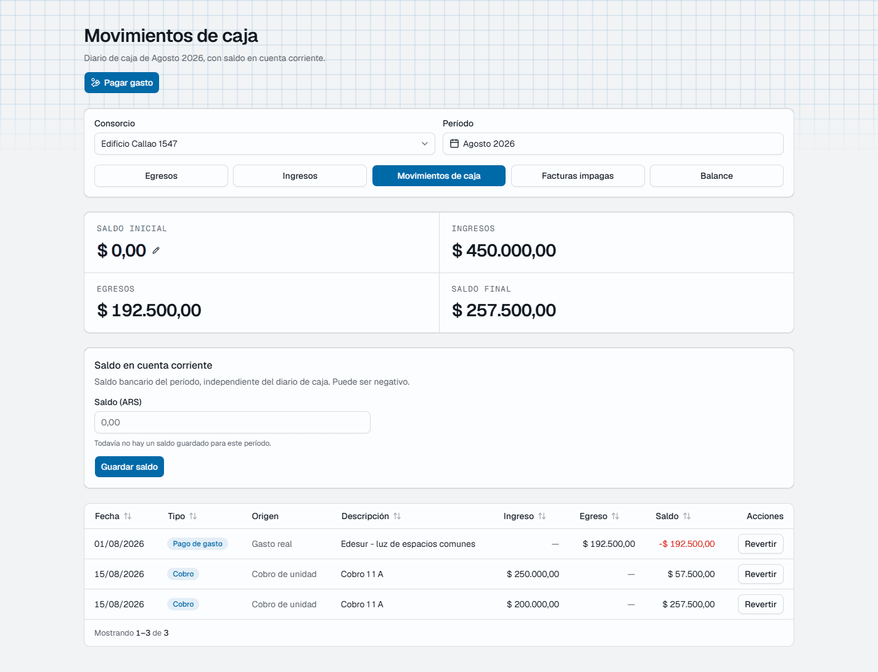This screenshot has height=672, width=878.
Task: Switch to the Egresos tab
Action: 161,176
